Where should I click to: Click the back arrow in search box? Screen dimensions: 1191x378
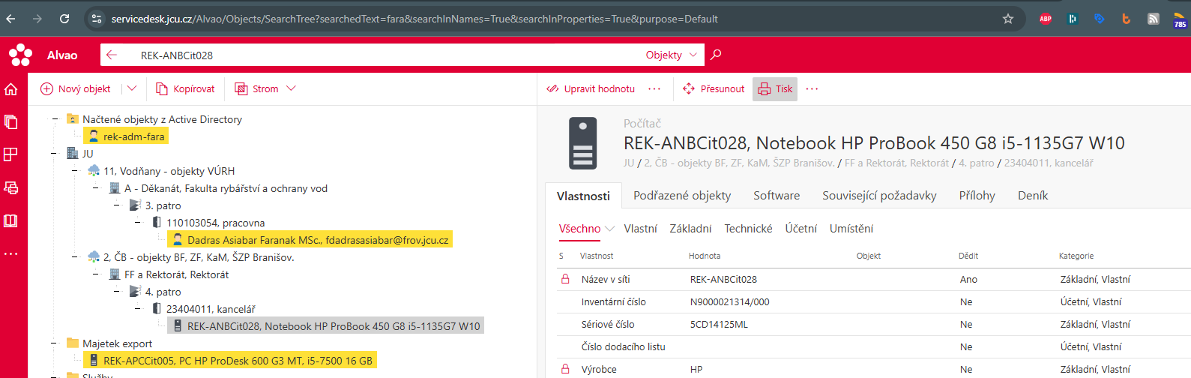[x=112, y=55]
